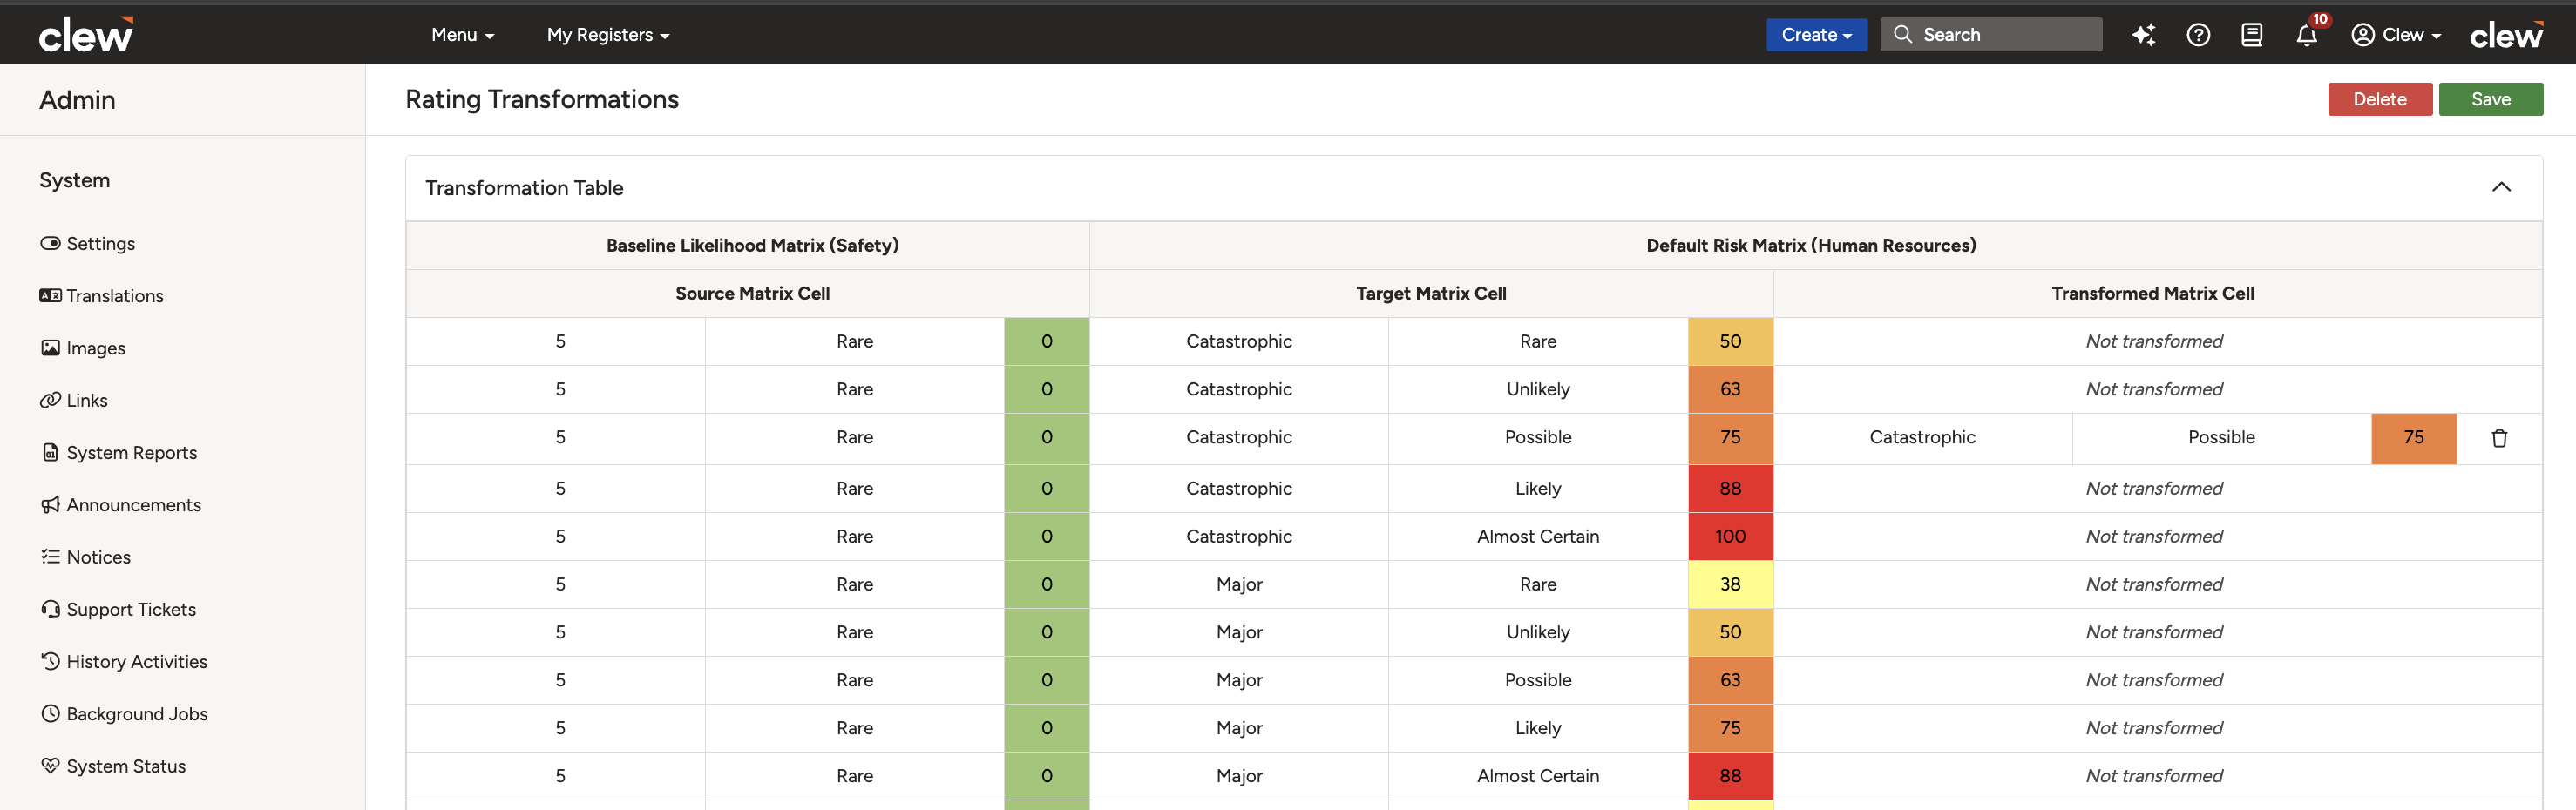Image resolution: width=2576 pixels, height=810 pixels.
Task: Open the help question mark icon
Action: point(2198,35)
